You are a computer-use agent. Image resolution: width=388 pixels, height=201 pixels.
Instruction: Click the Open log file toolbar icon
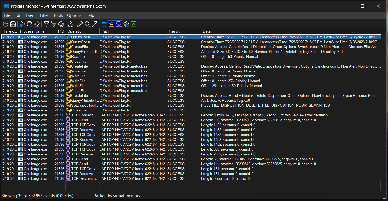click(6, 24)
